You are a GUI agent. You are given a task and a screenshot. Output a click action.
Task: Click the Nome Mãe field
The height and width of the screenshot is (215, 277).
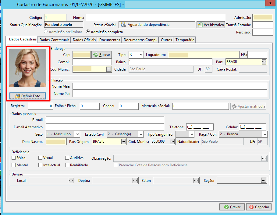[x=170, y=86]
